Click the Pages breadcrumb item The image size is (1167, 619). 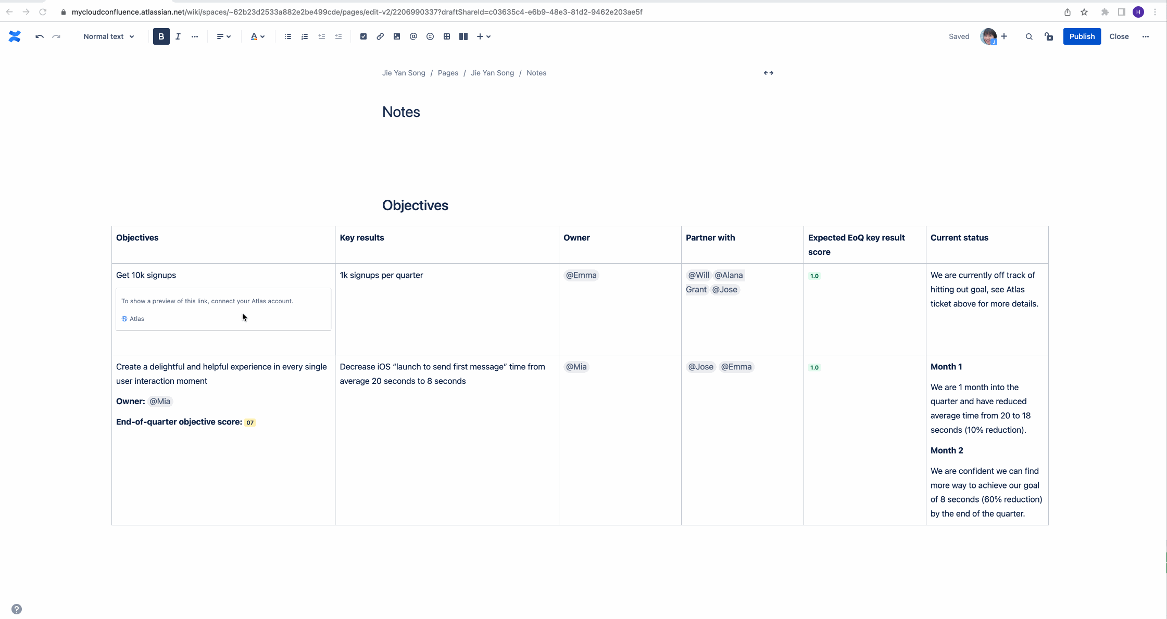[x=448, y=72]
